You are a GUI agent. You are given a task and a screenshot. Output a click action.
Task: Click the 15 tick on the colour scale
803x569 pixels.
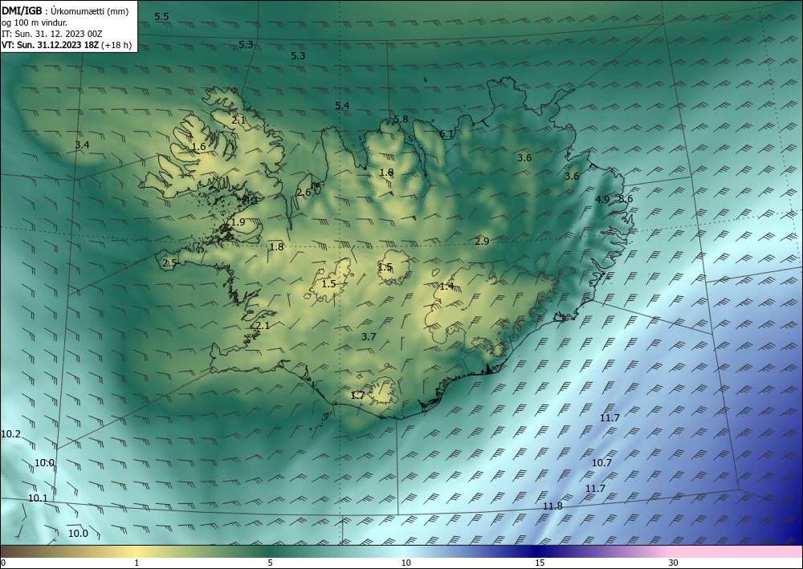tap(540, 563)
